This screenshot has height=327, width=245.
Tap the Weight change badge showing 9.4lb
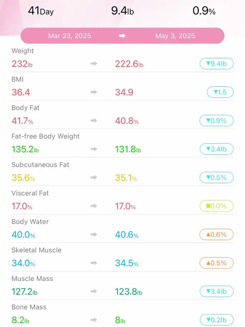coord(216,63)
